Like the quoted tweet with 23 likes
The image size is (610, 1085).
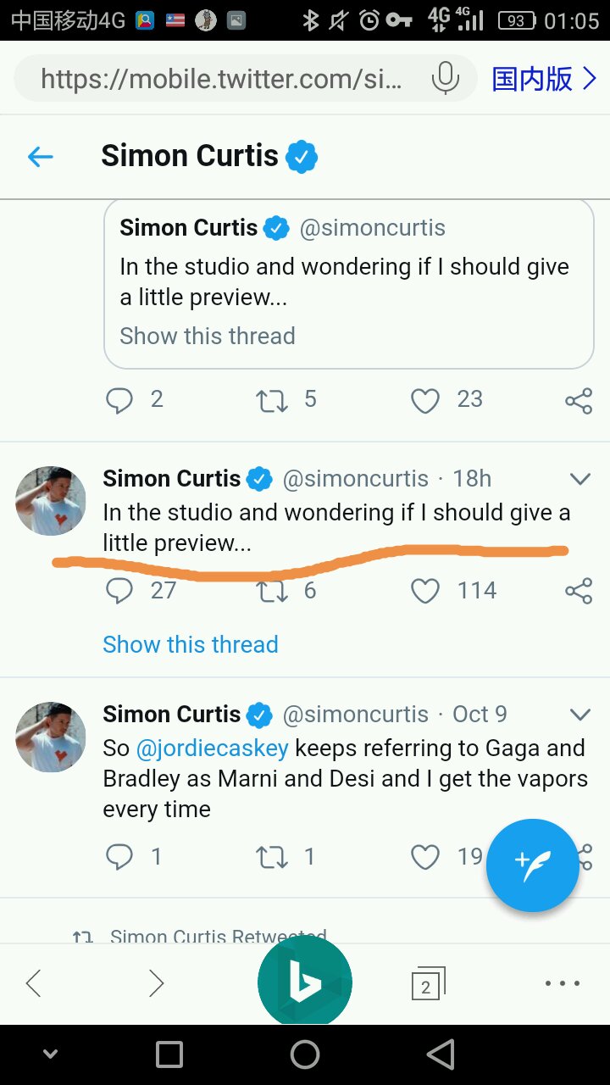pos(425,400)
